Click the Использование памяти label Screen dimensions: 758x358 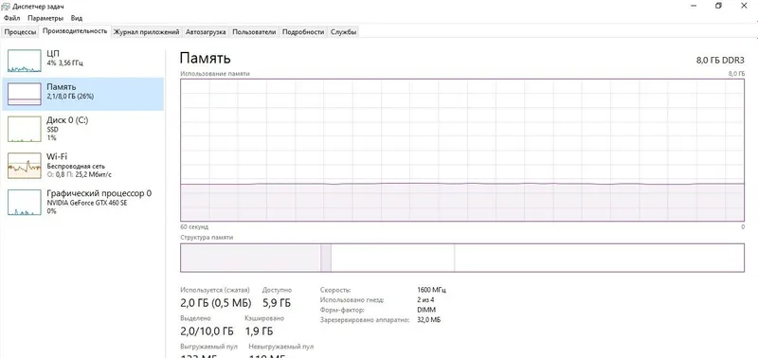(215, 74)
